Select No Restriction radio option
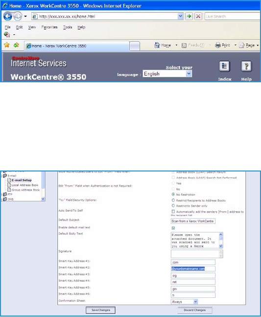 [173, 195]
